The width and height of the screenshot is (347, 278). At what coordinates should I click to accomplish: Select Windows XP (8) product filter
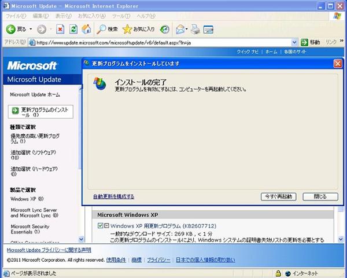pyautogui.click(x=27, y=199)
